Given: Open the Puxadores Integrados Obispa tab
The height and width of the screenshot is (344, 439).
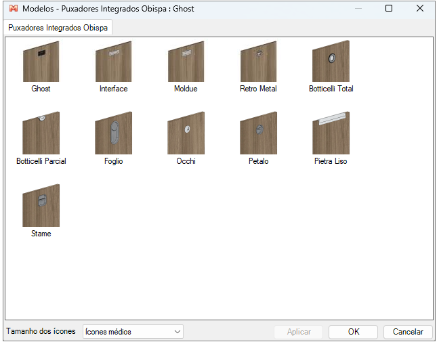Looking at the screenshot, I should tap(58, 28).
